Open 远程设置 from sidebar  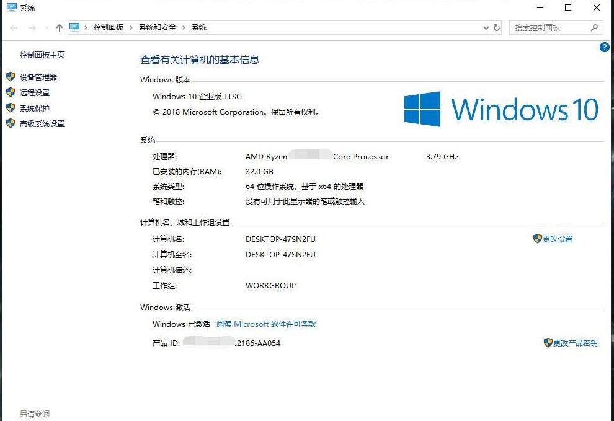coord(35,93)
